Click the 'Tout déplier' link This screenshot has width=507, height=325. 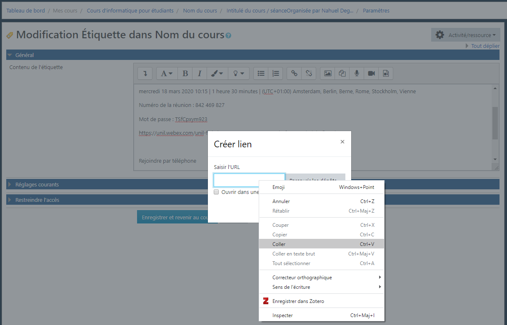[x=485, y=46]
